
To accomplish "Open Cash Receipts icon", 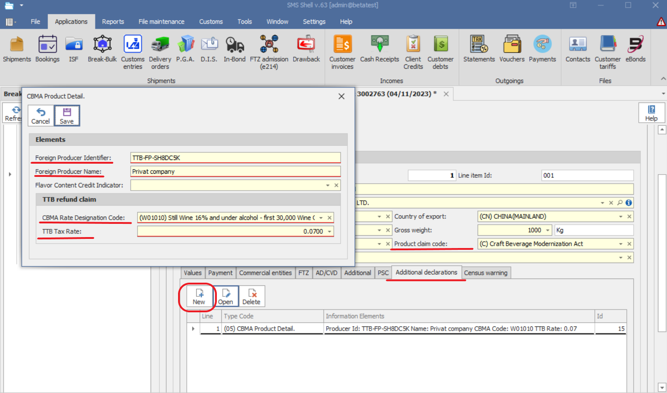I will [x=379, y=49].
